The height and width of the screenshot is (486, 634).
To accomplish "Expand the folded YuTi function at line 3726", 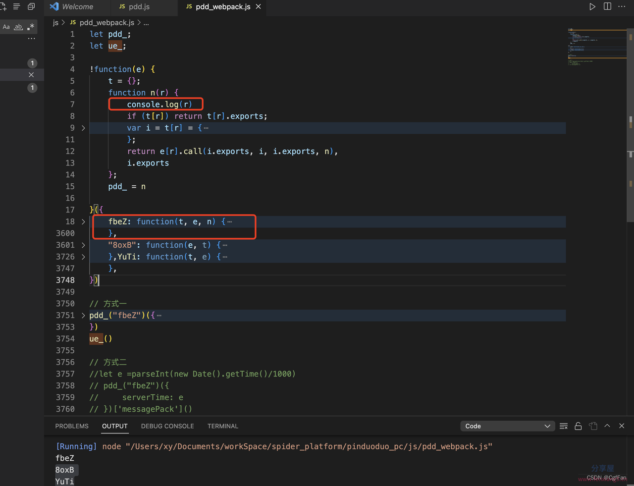I will click(x=83, y=257).
